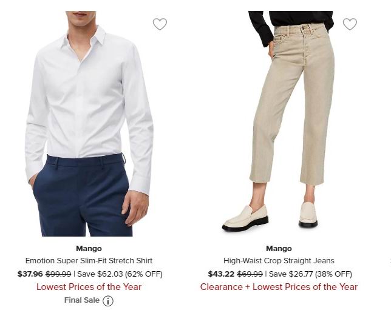
Task: Favorite the Emotion Super Slim-Fit Stretch Shirt heart
Action: (x=160, y=24)
